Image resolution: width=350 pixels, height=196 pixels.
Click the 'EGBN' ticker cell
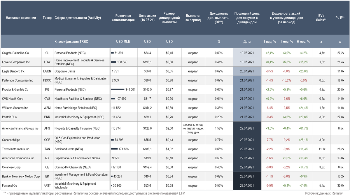click(x=47, y=71)
